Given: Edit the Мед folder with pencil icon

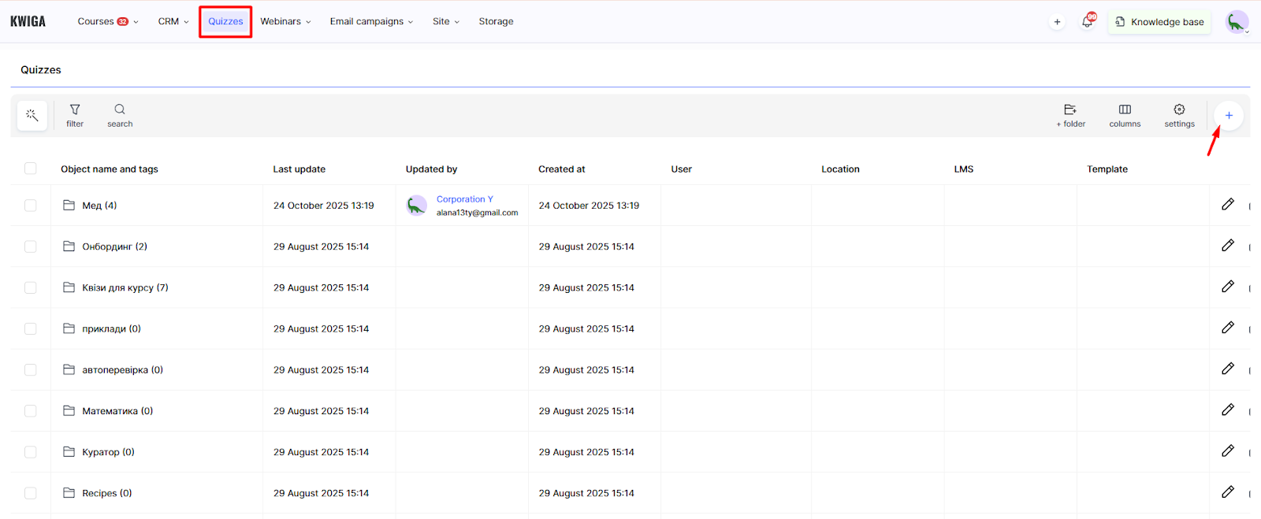Looking at the screenshot, I should (1227, 205).
